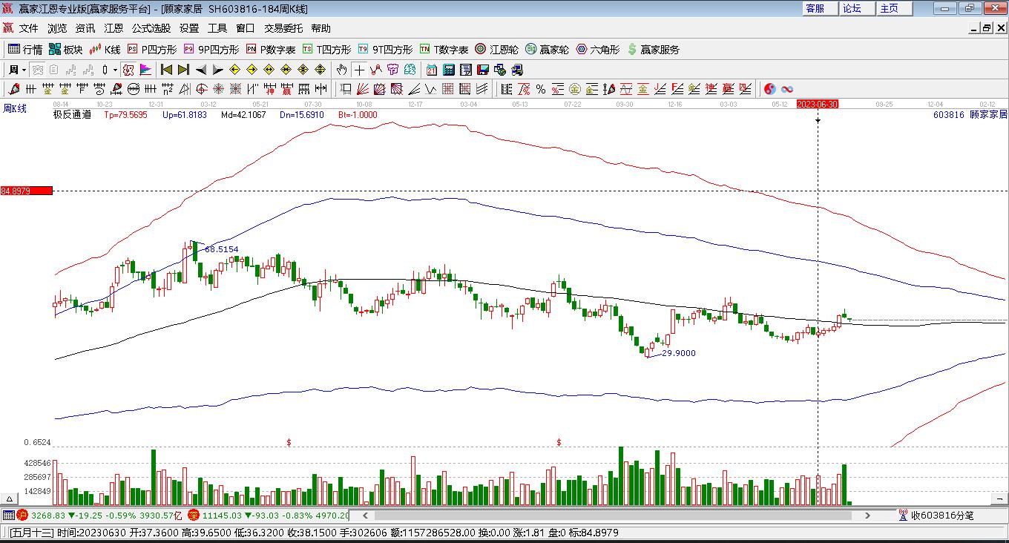Click the Tp=79.5695 indicator value

click(125, 115)
